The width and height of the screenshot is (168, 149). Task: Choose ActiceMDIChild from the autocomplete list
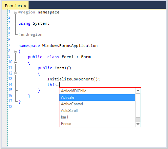pos(97,91)
